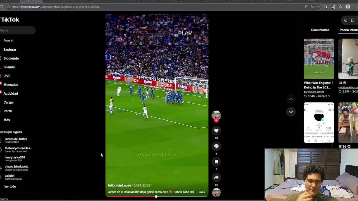Open the Explorar page
358x201 pixels.
tap(10, 50)
